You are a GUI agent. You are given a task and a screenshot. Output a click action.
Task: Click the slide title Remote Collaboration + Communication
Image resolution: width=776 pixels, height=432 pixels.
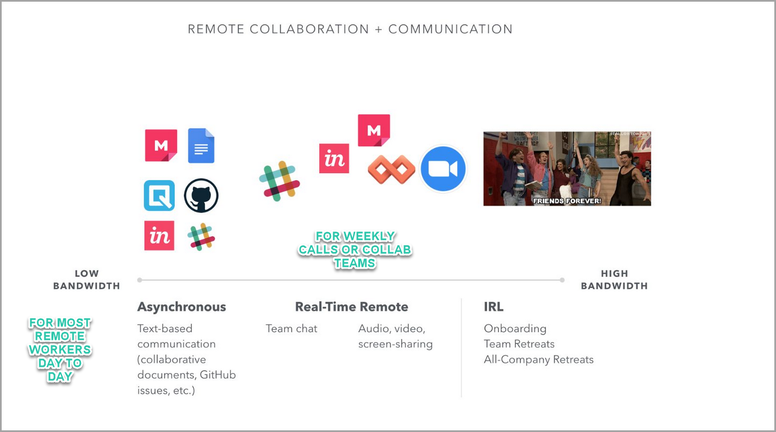tap(350, 29)
